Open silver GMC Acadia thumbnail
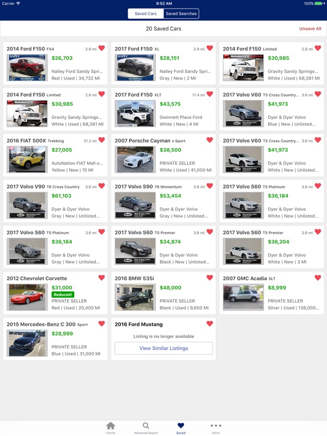The image size is (327, 436). [243, 297]
